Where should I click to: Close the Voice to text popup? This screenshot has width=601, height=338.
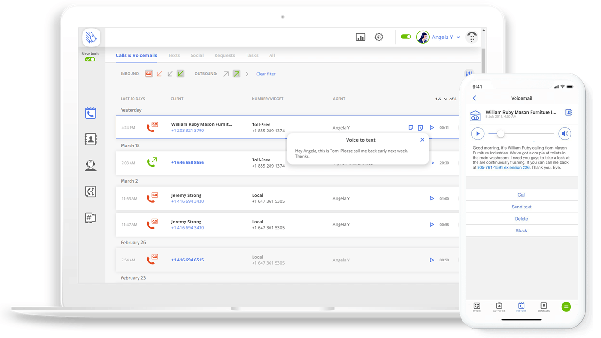click(x=422, y=140)
